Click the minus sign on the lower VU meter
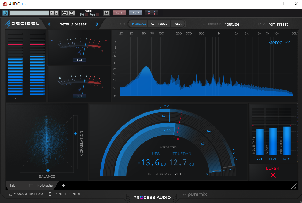This screenshot has width=302, height=203. pyautogui.click(x=52, y=77)
